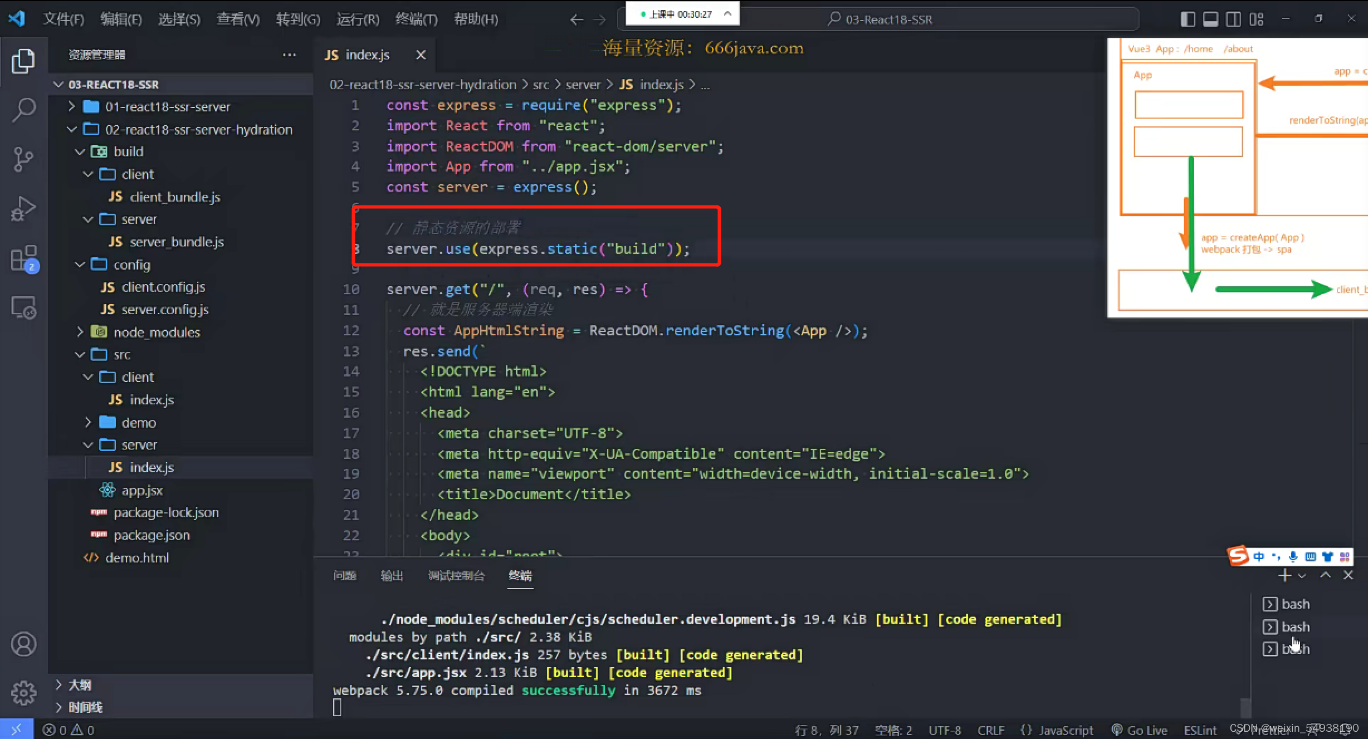Viewport: 1368px width, 739px height.
Task: Toggle the secondary side bar layout icon
Action: (x=1233, y=19)
